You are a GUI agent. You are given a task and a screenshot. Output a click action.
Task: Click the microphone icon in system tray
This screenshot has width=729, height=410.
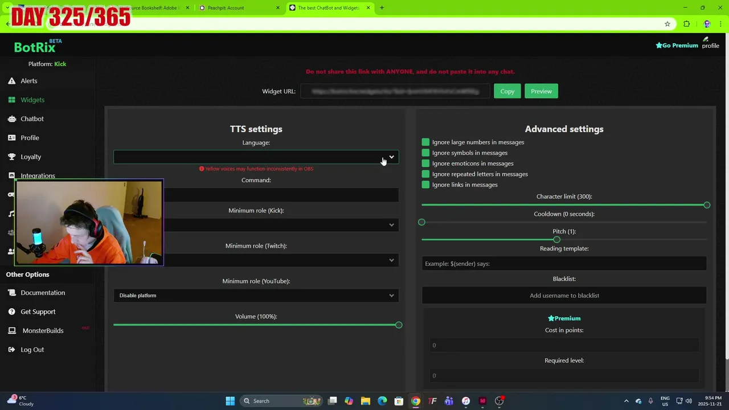click(650, 401)
